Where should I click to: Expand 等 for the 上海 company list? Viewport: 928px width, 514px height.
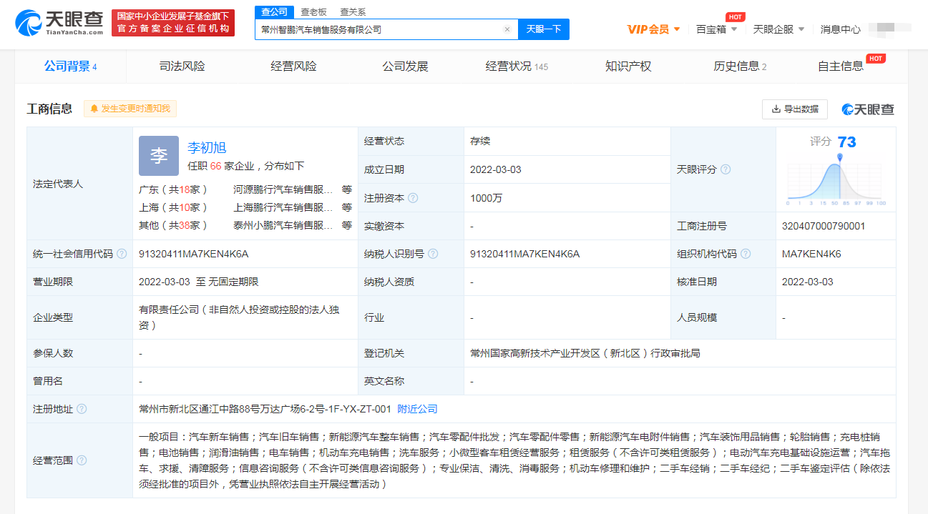pos(347,207)
